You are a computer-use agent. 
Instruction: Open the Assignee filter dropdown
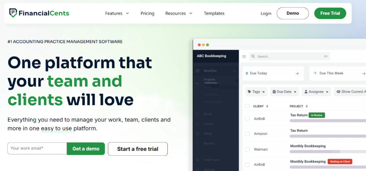(316, 92)
